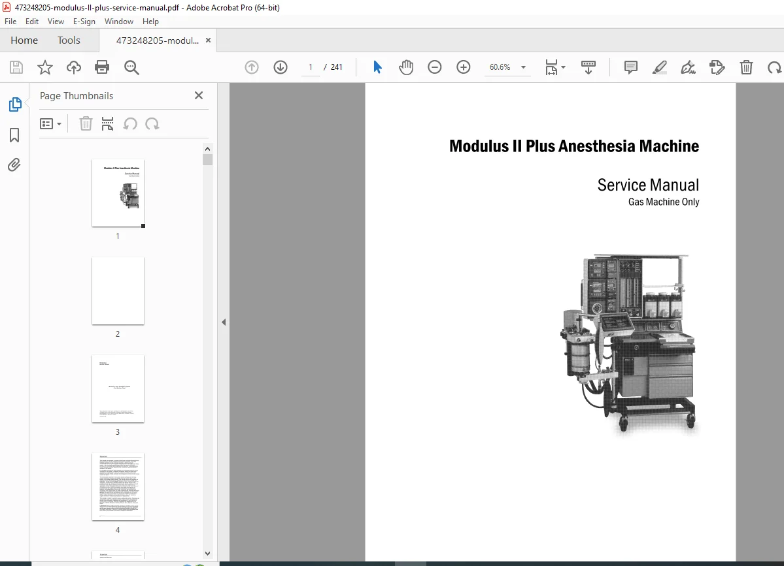The image size is (784, 566).
Task: Rotate page clockwise in thumbnails panel
Action: 152,124
